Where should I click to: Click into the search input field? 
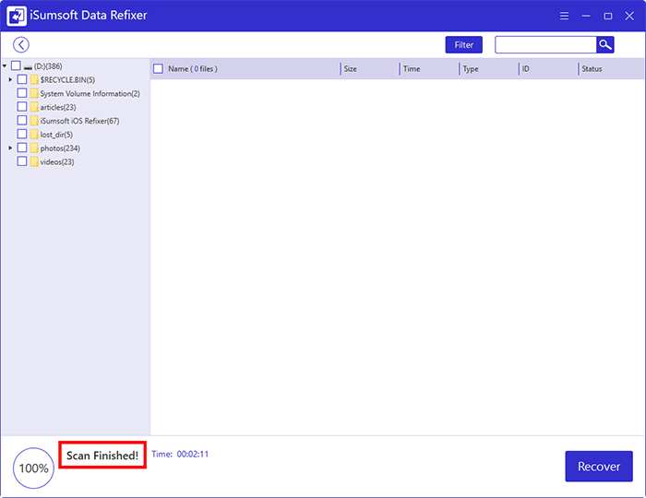(x=545, y=45)
